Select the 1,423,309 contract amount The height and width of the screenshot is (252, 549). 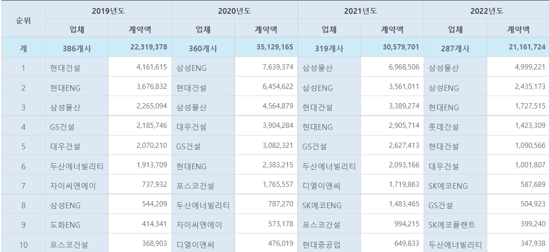coord(518,126)
